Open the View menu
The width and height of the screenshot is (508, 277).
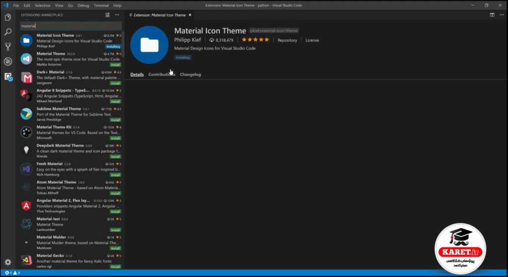tap(59, 5)
